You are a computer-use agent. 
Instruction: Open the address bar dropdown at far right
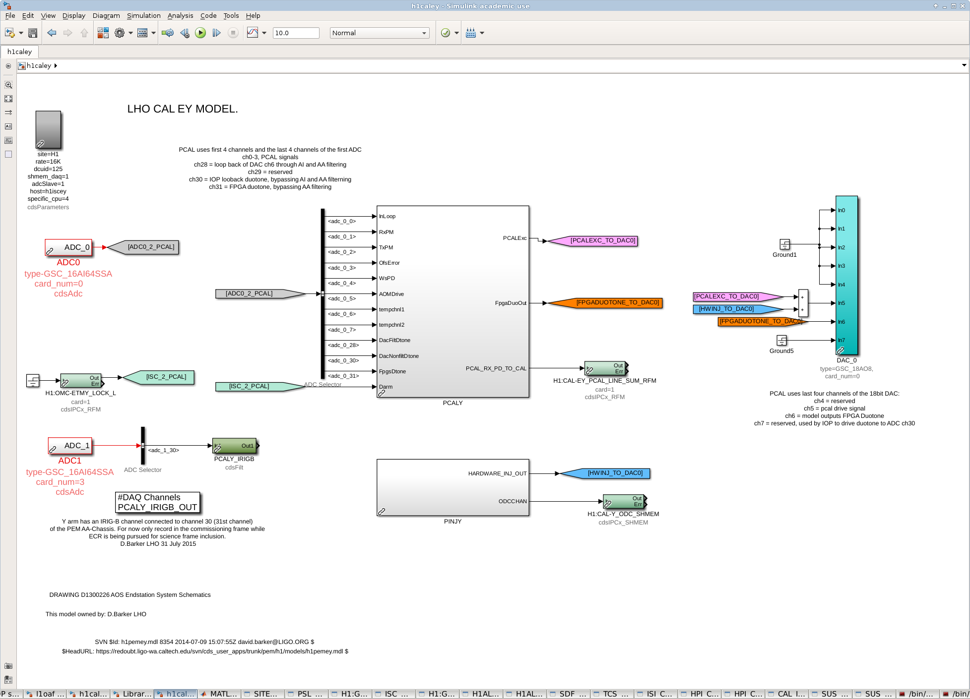pos(964,65)
